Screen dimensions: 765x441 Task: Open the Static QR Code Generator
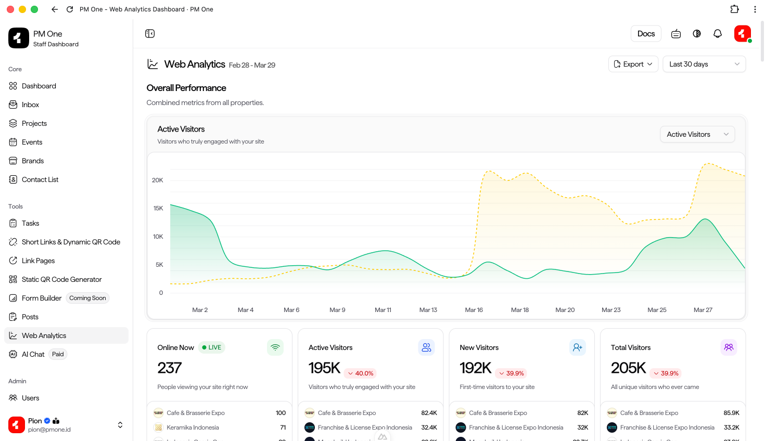pos(61,279)
